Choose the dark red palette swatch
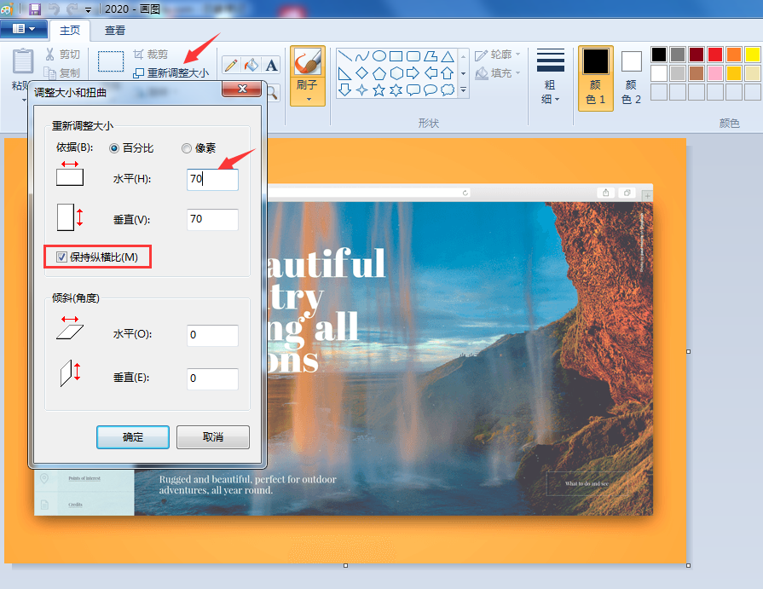Screen dimensions: 763x589 coord(697,55)
